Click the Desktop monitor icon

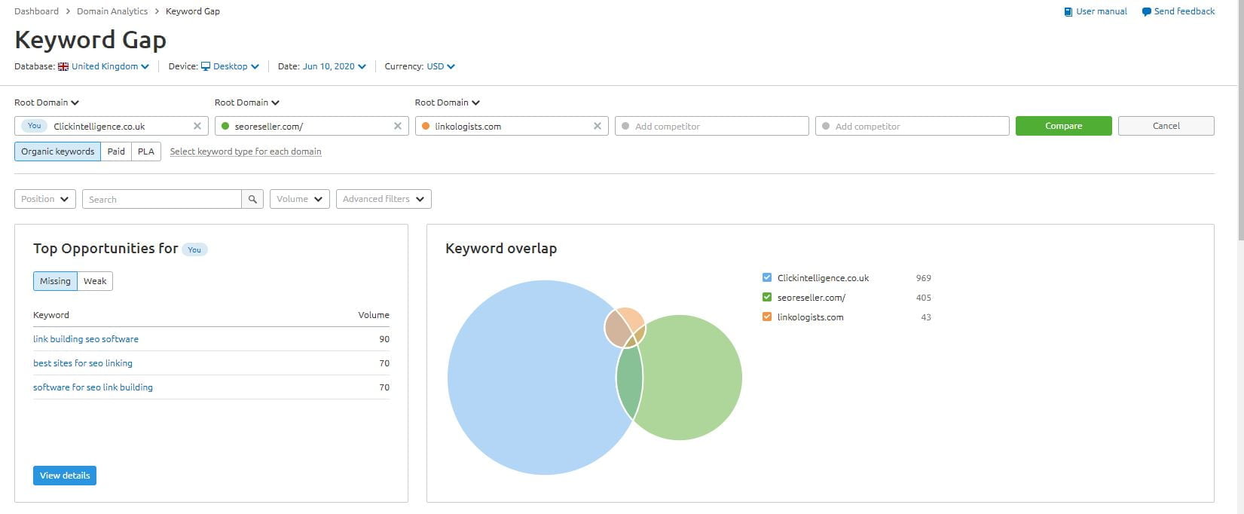206,66
